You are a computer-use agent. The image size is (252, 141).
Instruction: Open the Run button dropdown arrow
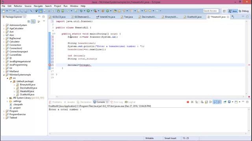(x=91, y=11)
